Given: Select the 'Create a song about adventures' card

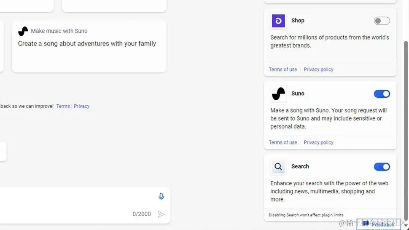Looking at the screenshot, I should (x=89, y=47).
